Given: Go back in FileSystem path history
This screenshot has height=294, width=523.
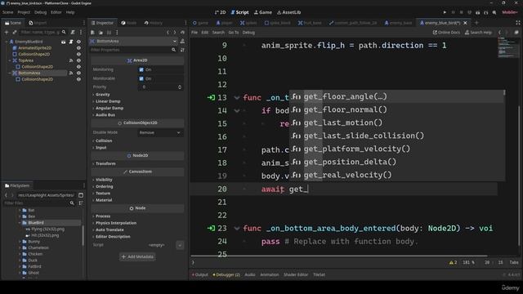Looking at the screenshot, I should pyautogui.click(x=6, y=195).
